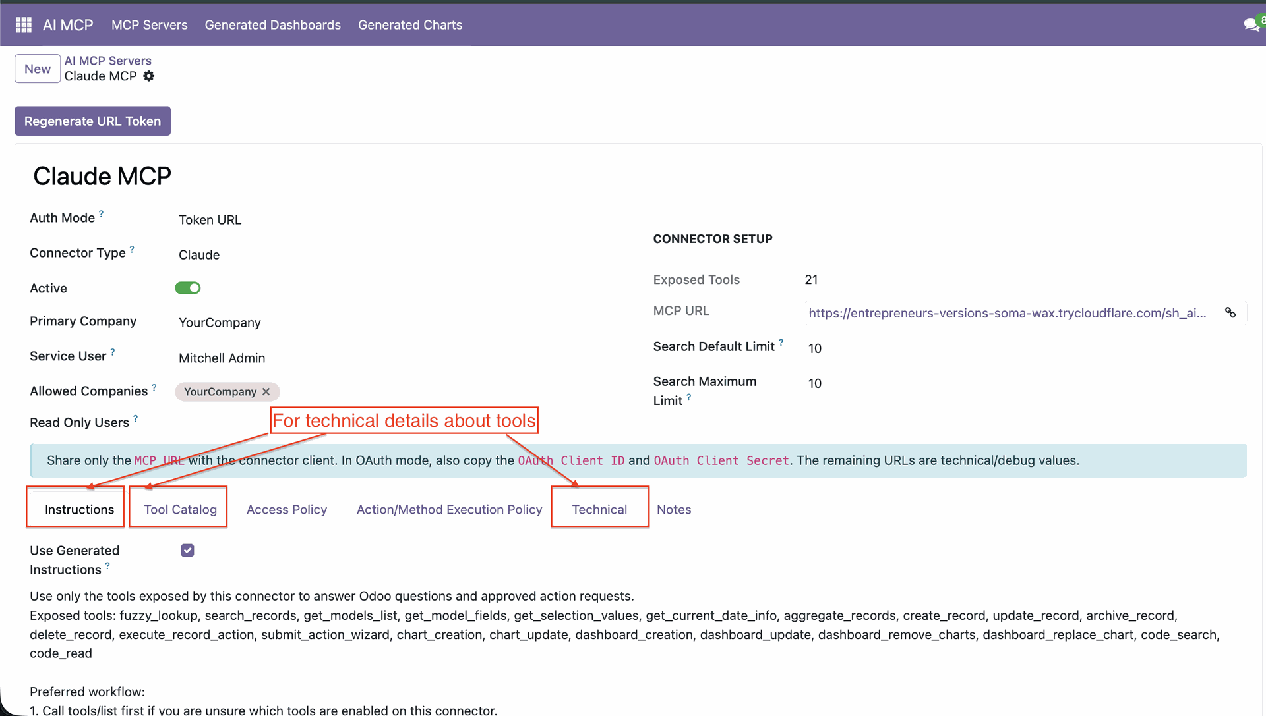
Task: Click the gear icon beside Claude MCP
Action: (x=149, y=76)
